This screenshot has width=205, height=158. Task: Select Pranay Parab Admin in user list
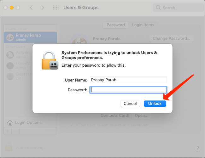[x=30, y=38]
